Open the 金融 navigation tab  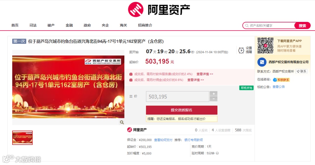pos(69,25)
